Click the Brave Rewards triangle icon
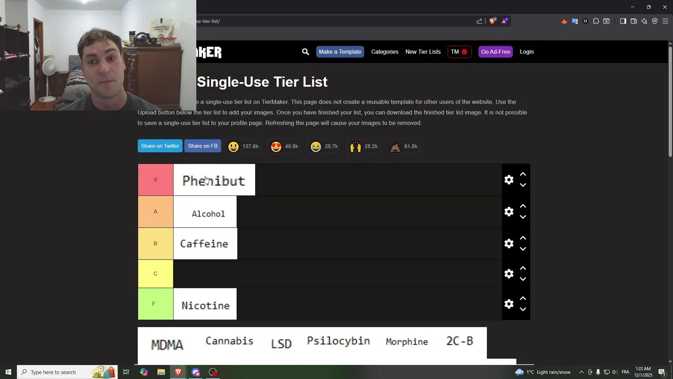Image resolution: width=673 pixels, height=379 pixels. 505,21
